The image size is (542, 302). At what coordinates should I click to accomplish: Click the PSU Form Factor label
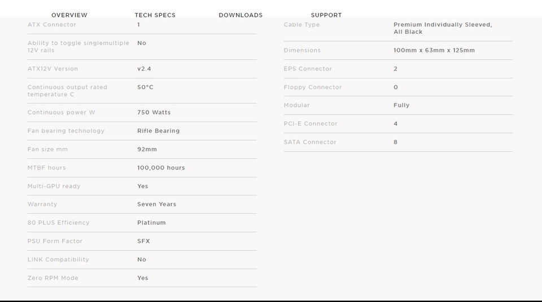tap(55, 241)
